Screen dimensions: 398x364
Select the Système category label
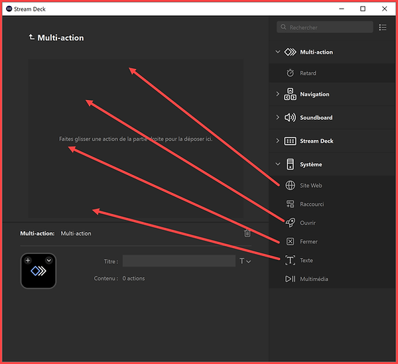point(311,164)
